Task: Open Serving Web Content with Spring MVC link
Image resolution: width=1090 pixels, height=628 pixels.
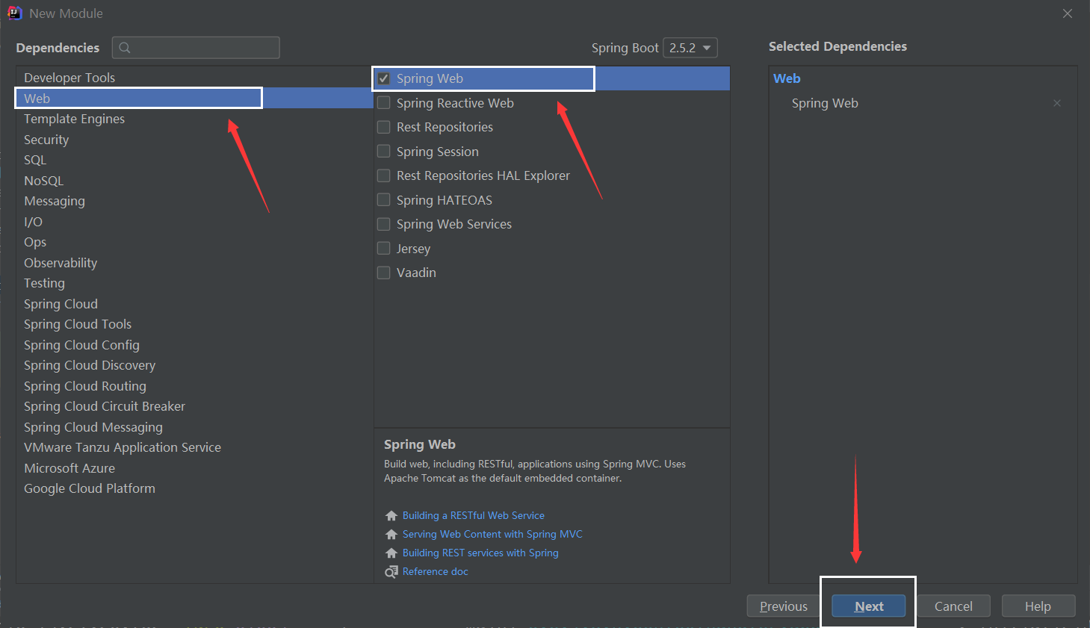Action: pyautogui.click(x=492, y=534)
